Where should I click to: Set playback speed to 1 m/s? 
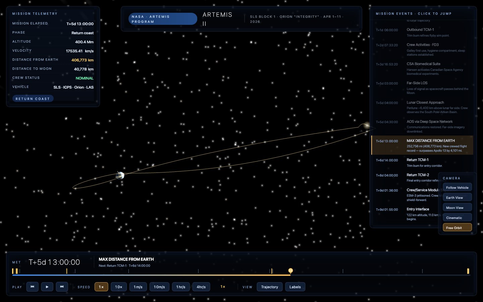tap(138, 287)
